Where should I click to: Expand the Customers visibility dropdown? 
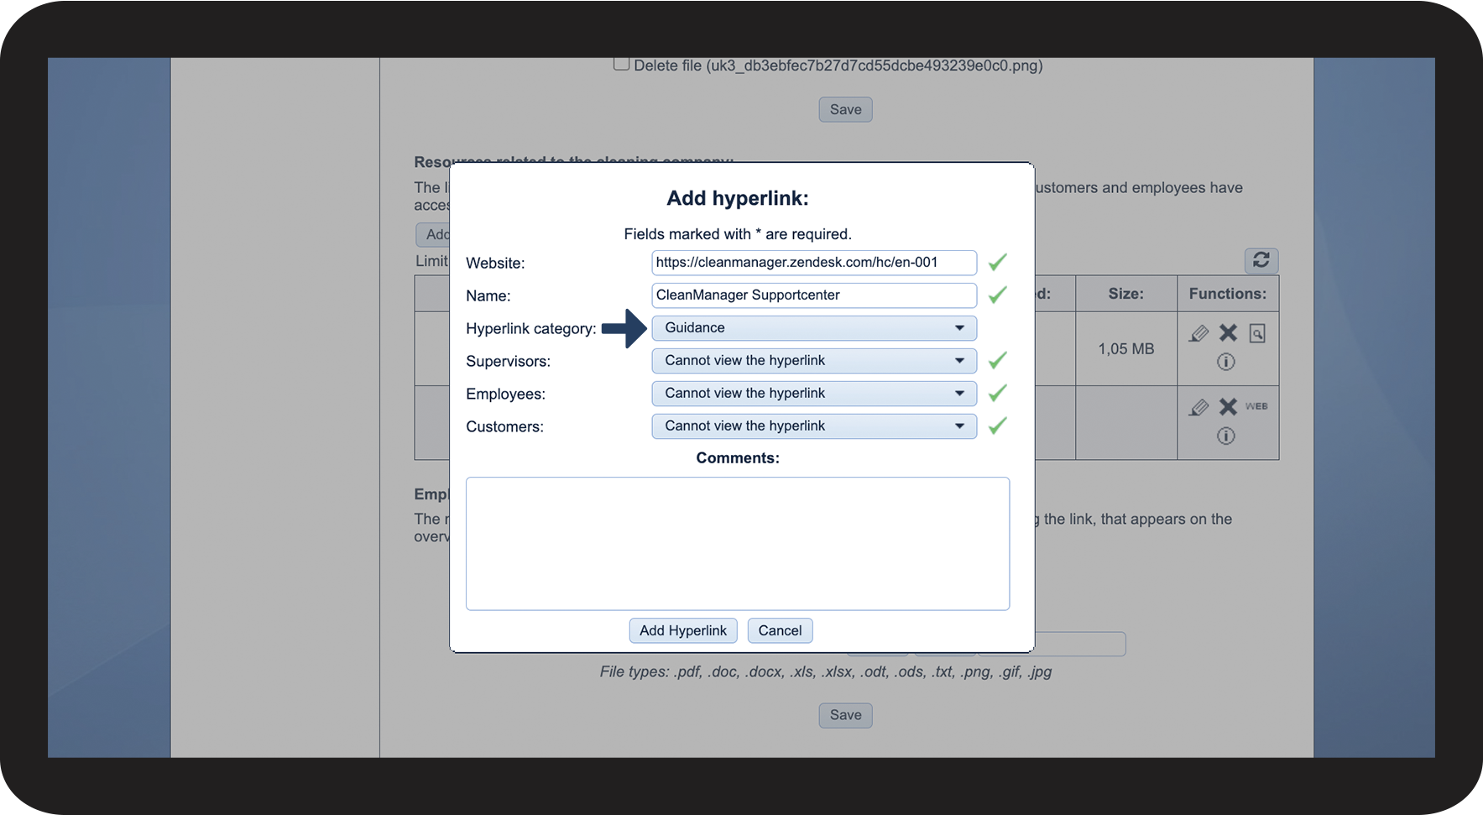coord(813,426)
